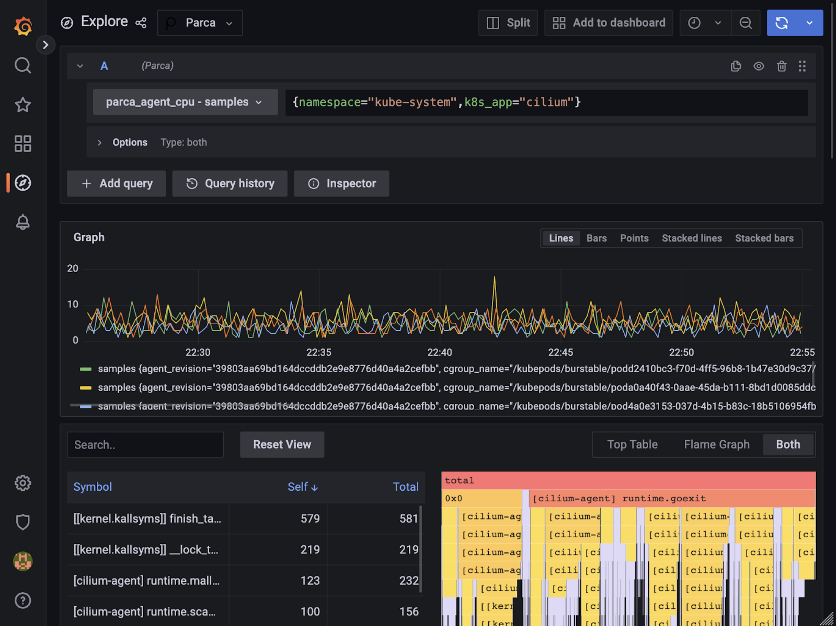Open the user avatar profile
This screenshot has height=626, width=836.
tap(23, 561)
